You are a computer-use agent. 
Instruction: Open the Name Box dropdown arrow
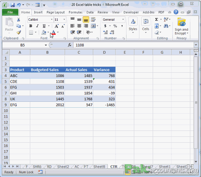coord(46,45)
